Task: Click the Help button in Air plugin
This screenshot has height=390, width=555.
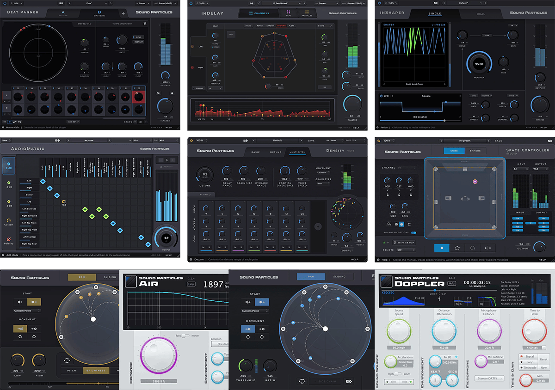Action: click(x=191, y=284)
